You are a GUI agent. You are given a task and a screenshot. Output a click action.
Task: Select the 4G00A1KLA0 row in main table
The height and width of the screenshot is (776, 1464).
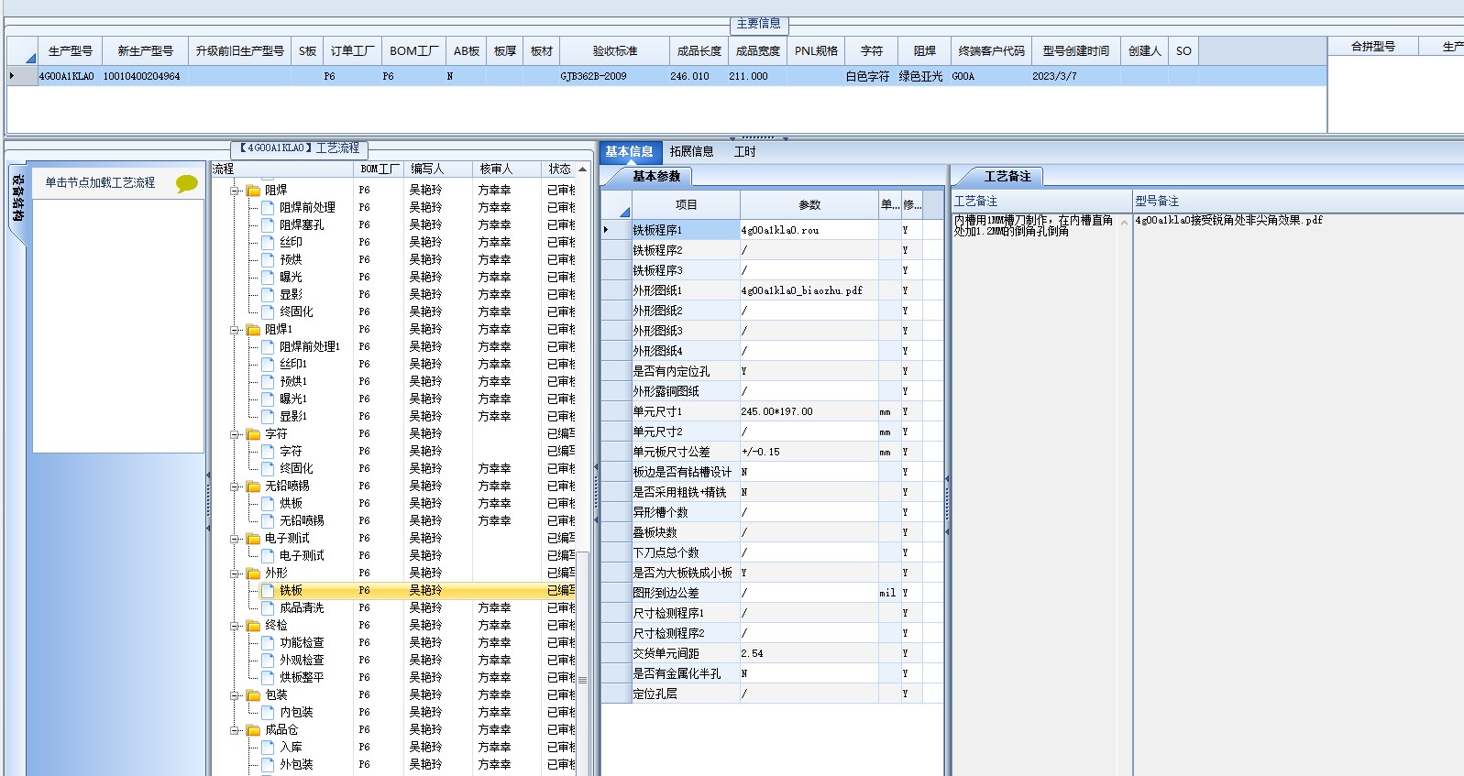coord(666,77)
